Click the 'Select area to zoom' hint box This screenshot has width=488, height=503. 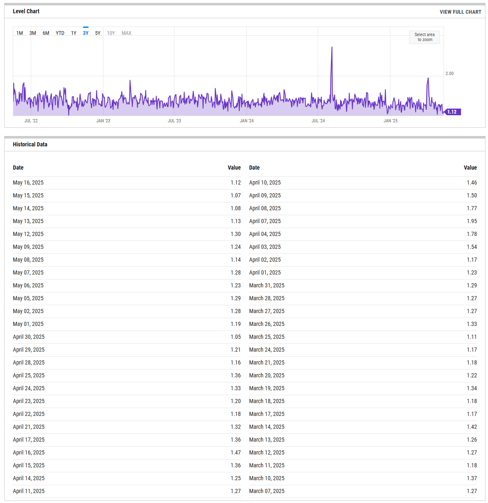[424, 37]
